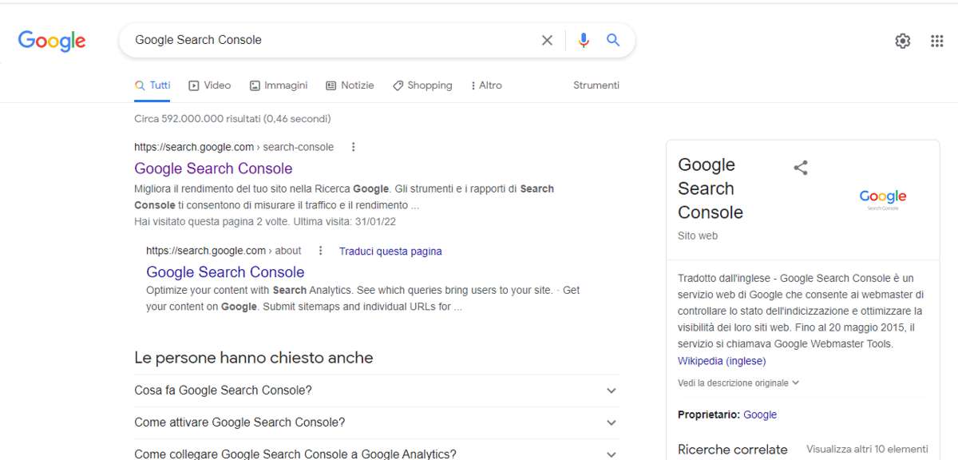Clear the search box with X icon
Viewport: 958px width, 460px height.
(x=547, y=40)
